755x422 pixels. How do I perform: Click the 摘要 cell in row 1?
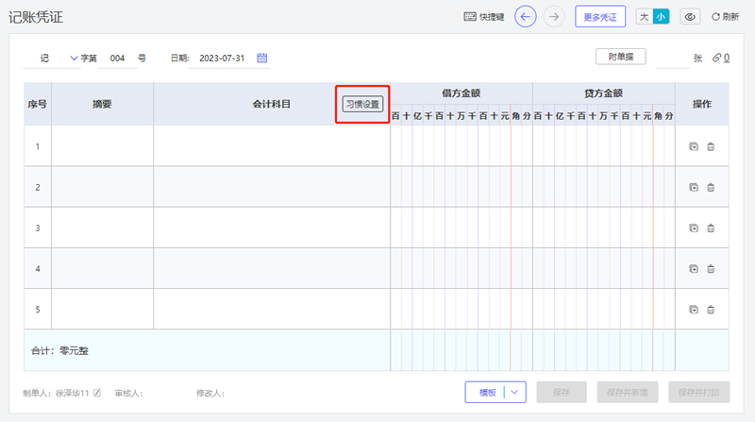coord(102,146)
